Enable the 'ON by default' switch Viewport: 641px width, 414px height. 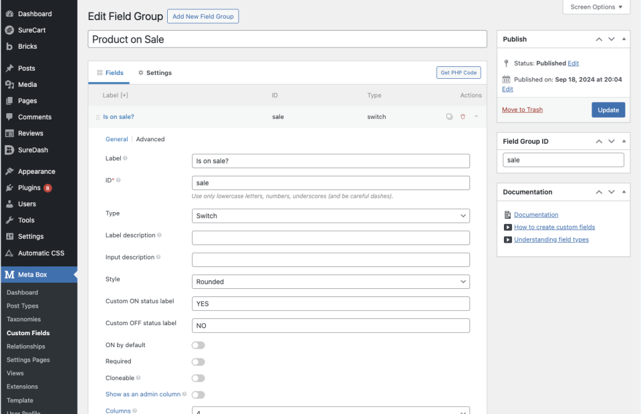[198, 345]
